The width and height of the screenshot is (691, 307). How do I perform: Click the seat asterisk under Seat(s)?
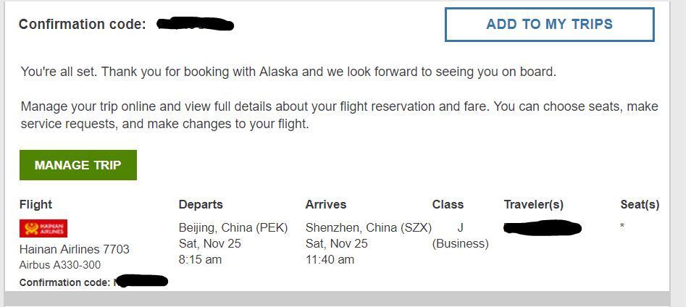[622, 227]
